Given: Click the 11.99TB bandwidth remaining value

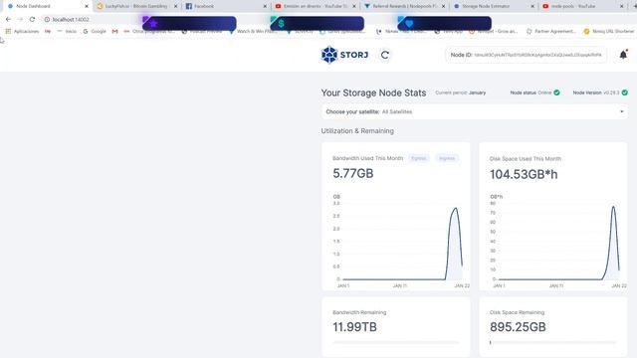Looking at the screenshot, I should click(354, 327).
